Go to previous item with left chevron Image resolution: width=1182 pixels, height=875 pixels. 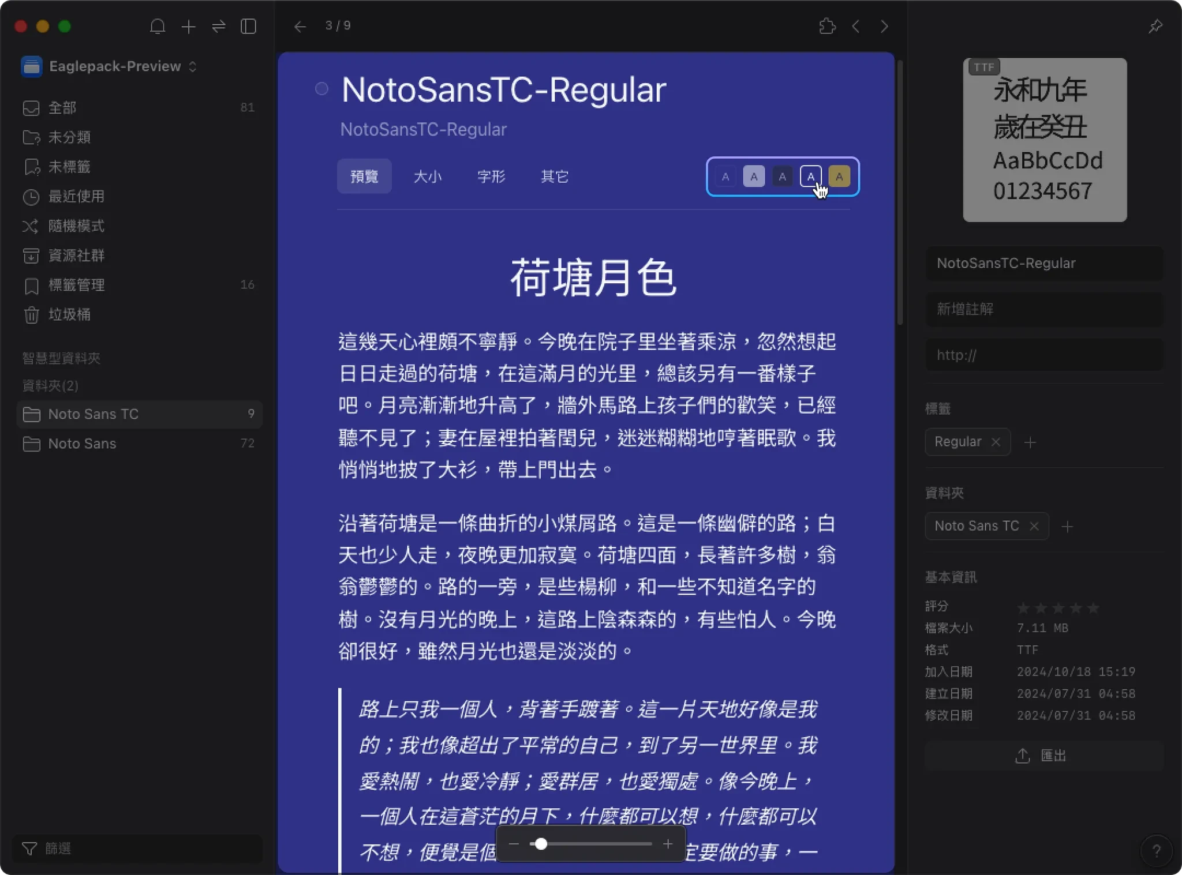(856, 27)
